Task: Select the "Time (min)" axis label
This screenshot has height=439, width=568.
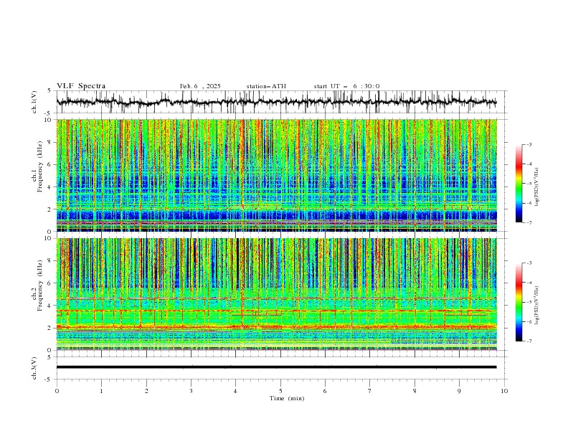Action: (287, 398)
